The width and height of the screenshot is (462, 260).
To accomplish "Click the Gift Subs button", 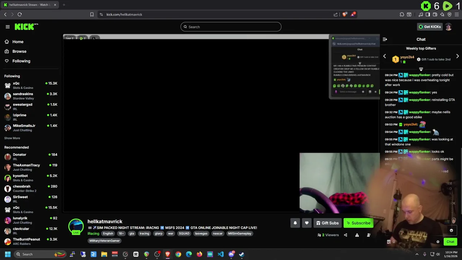I will (327, 223).
